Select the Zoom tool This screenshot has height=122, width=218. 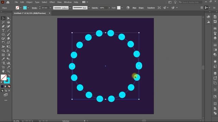(x=8, y=71)
